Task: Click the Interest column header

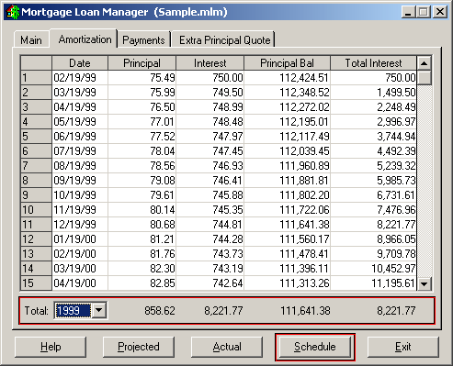Action: click(210, 63)
